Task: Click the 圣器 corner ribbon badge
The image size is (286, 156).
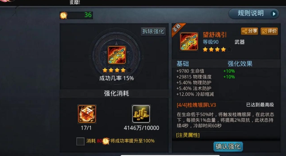Action: click(x=177, y=29)
